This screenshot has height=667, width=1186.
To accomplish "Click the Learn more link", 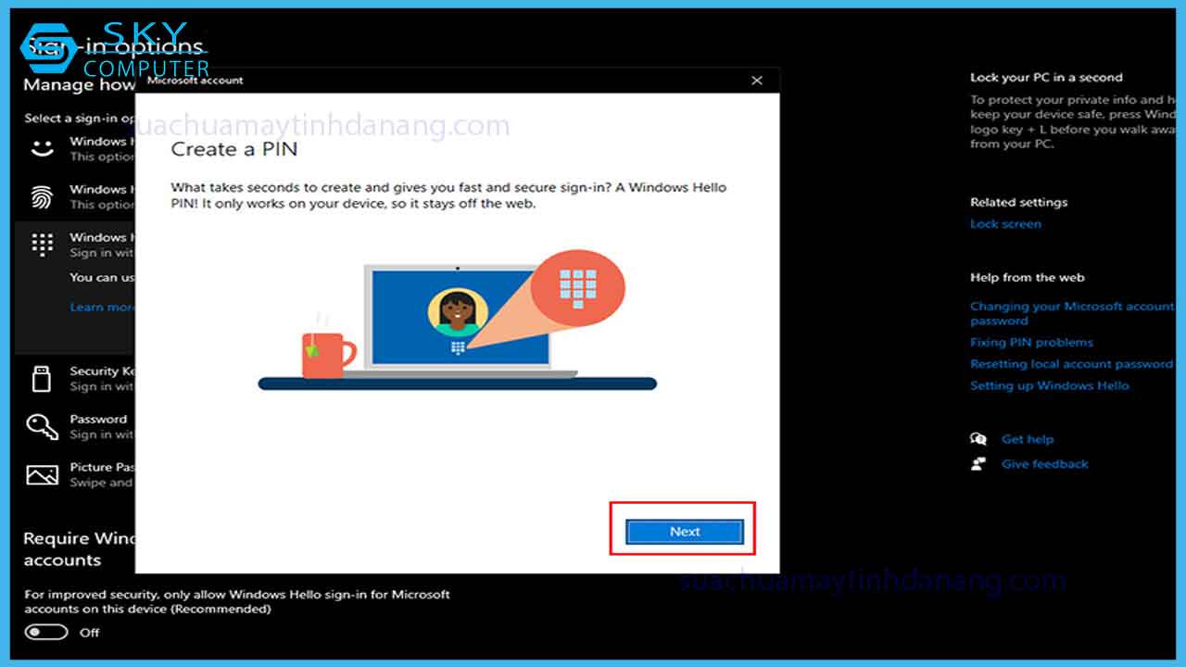I will click(100, 307).
